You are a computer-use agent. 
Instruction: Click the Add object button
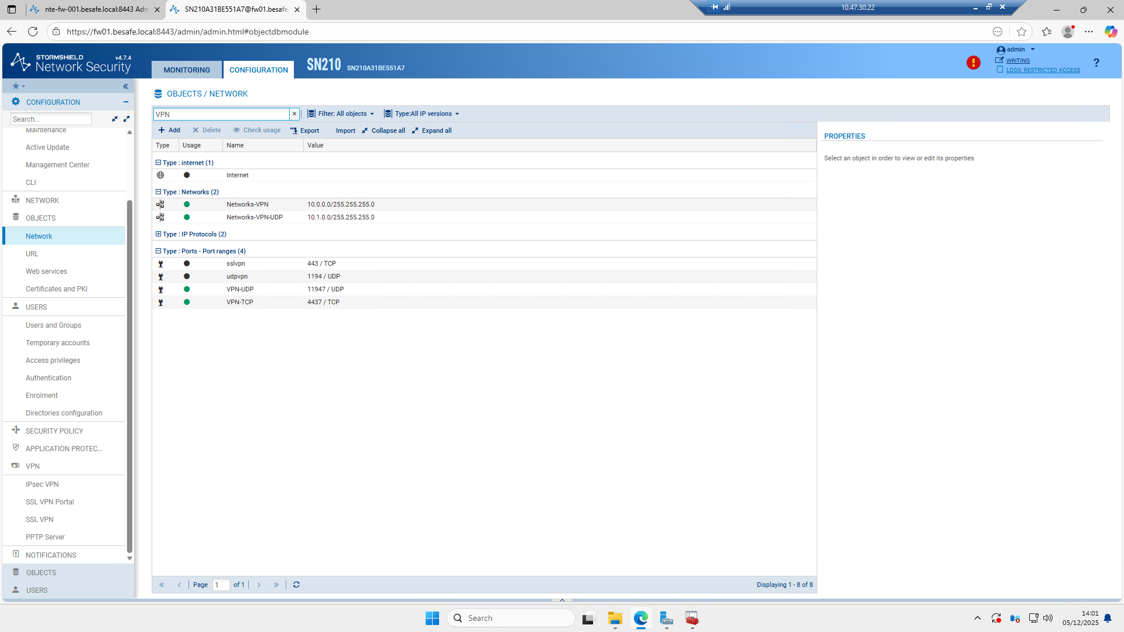(169, 130)
